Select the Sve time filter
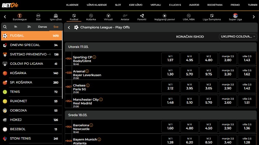Viewport: 259px width, 145px height. point(56,27)
